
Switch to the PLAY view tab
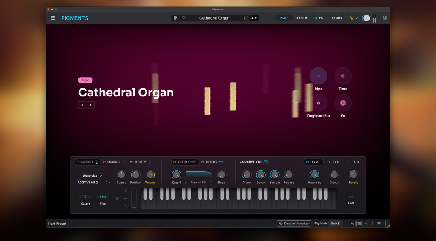[x=284, y=18]
